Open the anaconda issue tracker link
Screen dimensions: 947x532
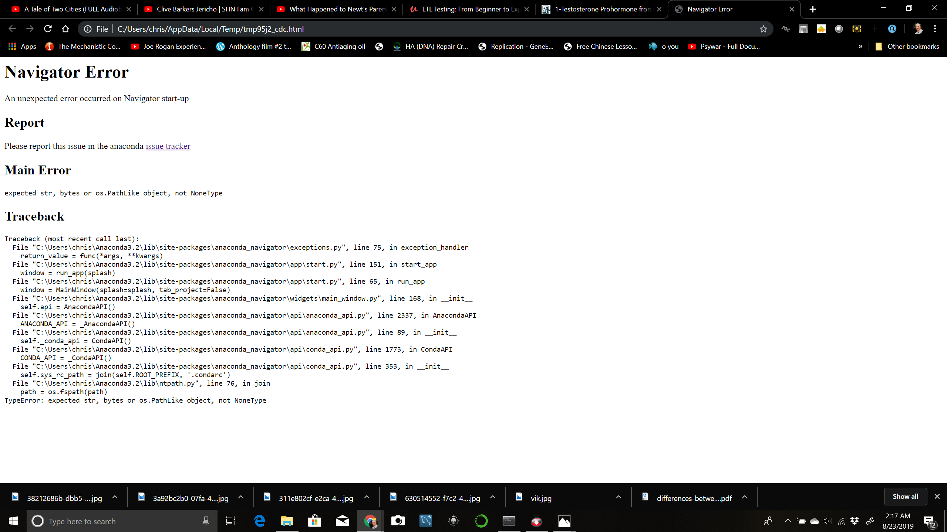[168, 146]
